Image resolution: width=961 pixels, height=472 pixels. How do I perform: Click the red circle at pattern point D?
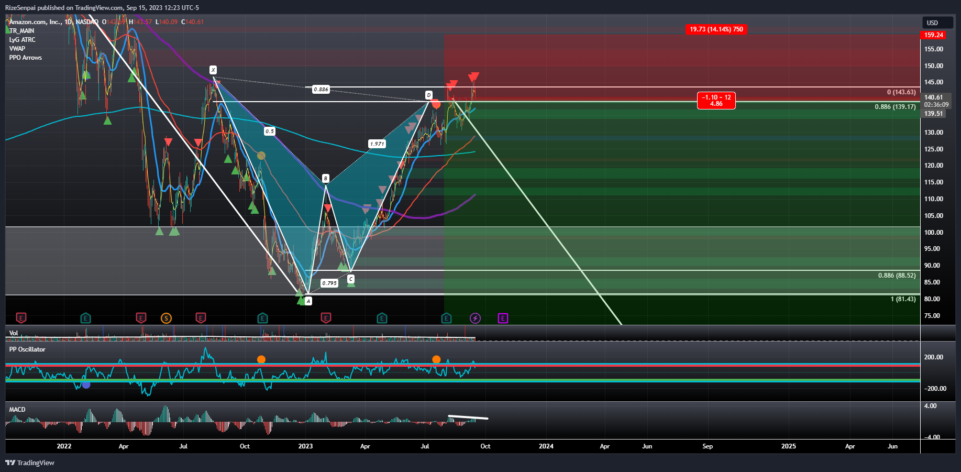436,105
